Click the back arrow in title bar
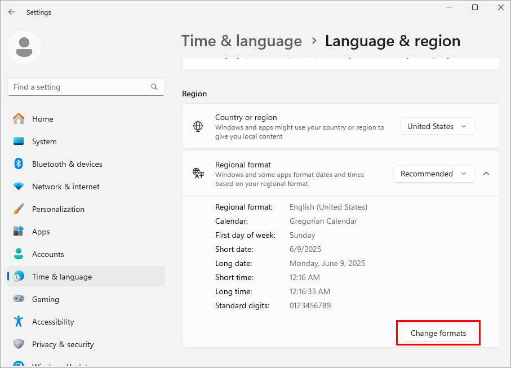511x368 pixels. coord(12,12)
